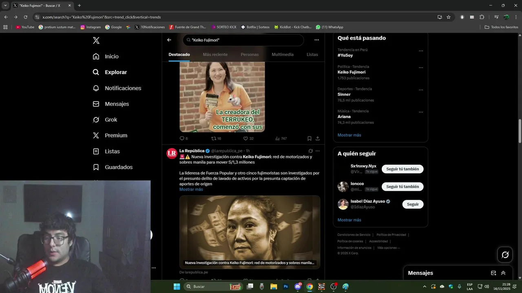
Task: Open the search options three-dot menu
Action: coord(316,40)
